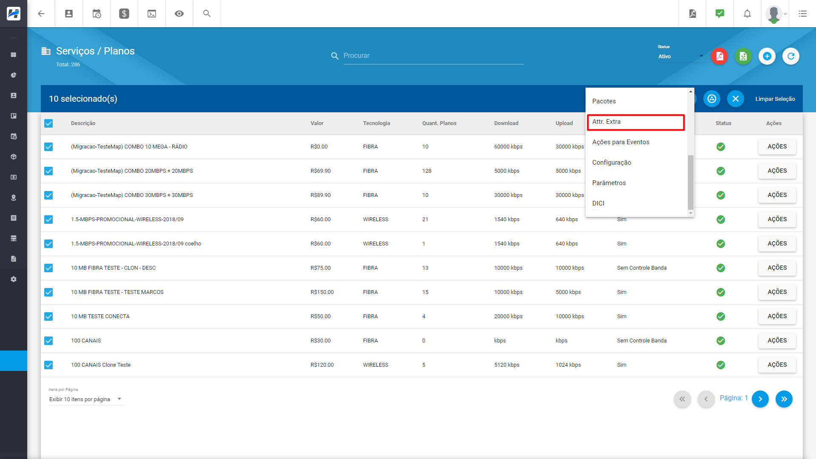Image resolution: width=816 pixels, height=459 pixels.
Task: Open sidebar map pin location icon
Action: click(14, 198)
